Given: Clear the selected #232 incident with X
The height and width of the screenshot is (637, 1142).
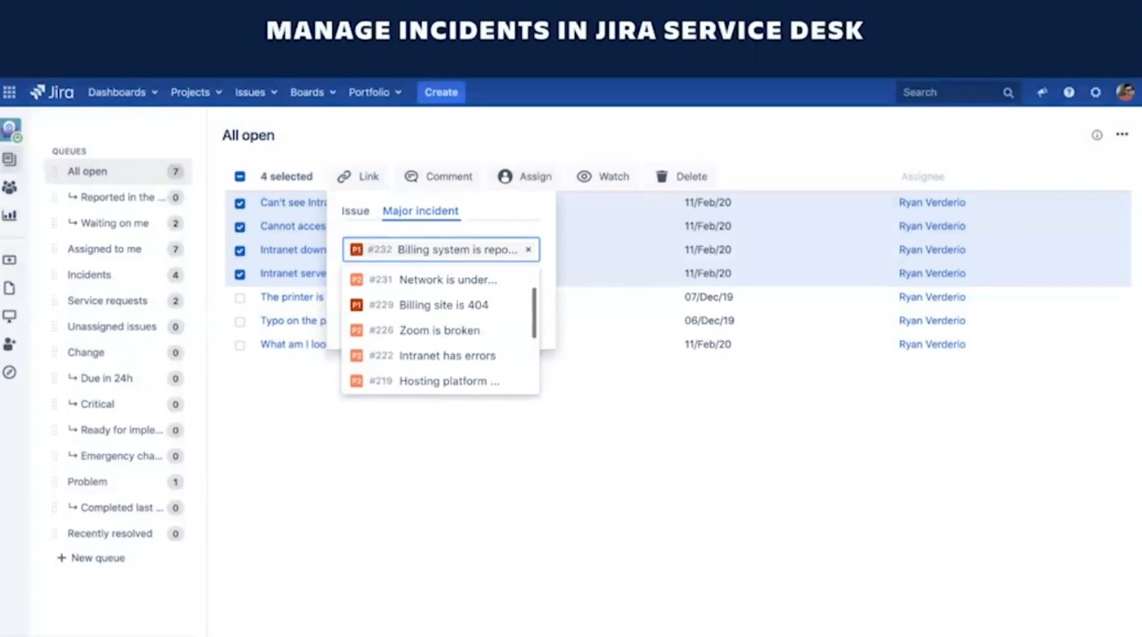Looking at the screenshot, I should coord(528,250).
